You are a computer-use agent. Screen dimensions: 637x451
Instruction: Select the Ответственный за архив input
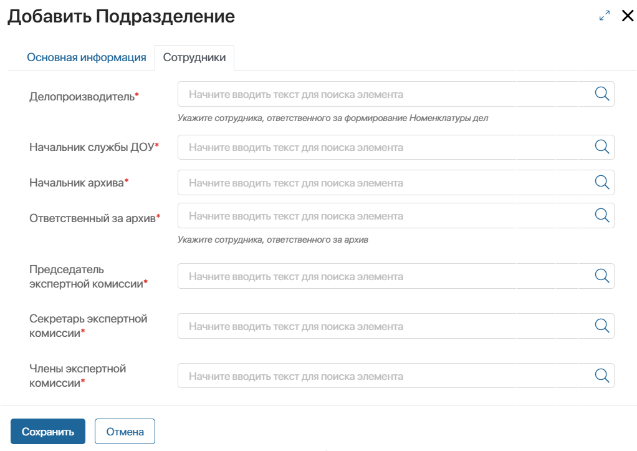pyautogui.click(x=374, y=216)
